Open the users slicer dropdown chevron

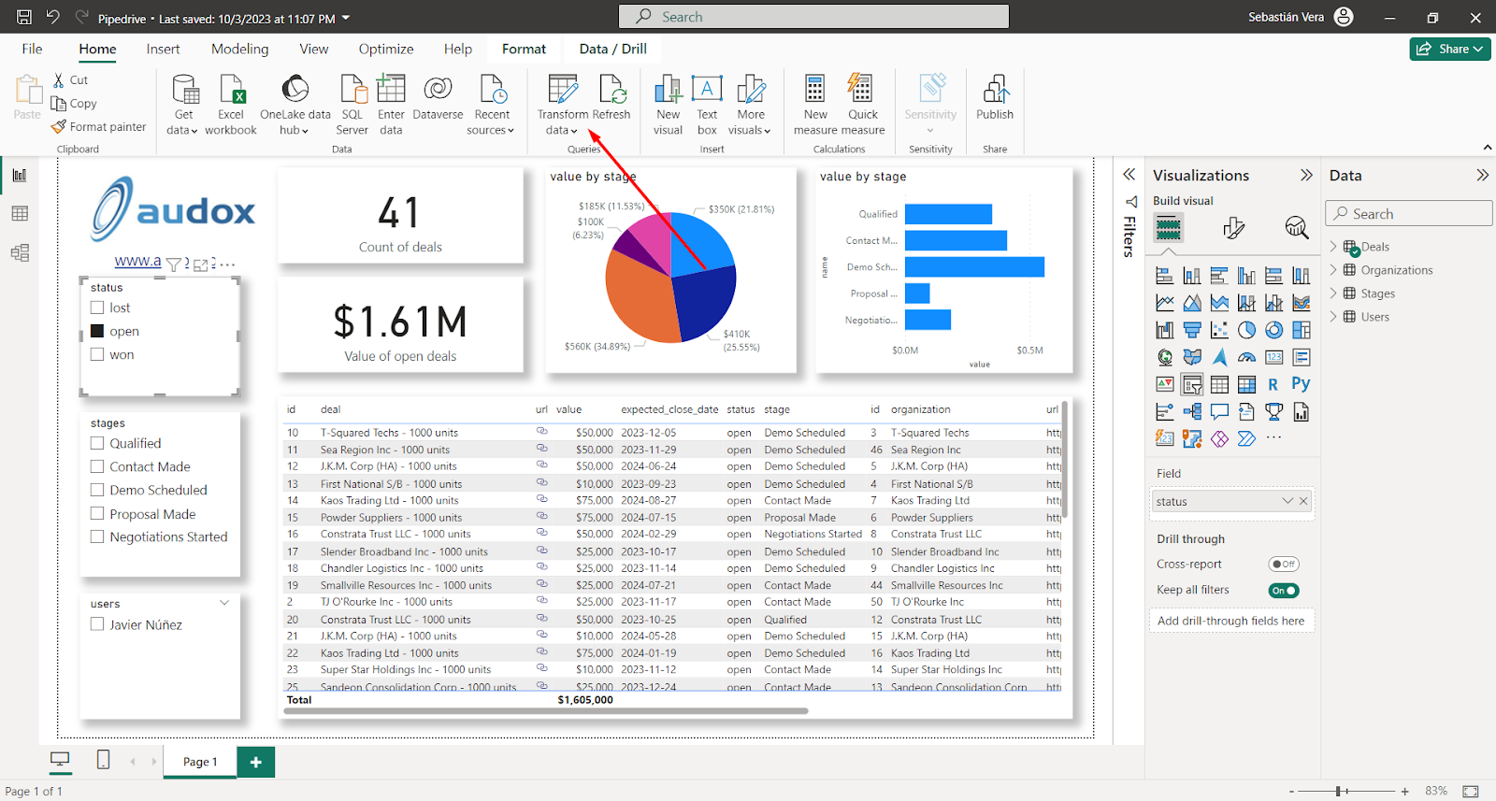pyautogui.click(x=224, y=603)
